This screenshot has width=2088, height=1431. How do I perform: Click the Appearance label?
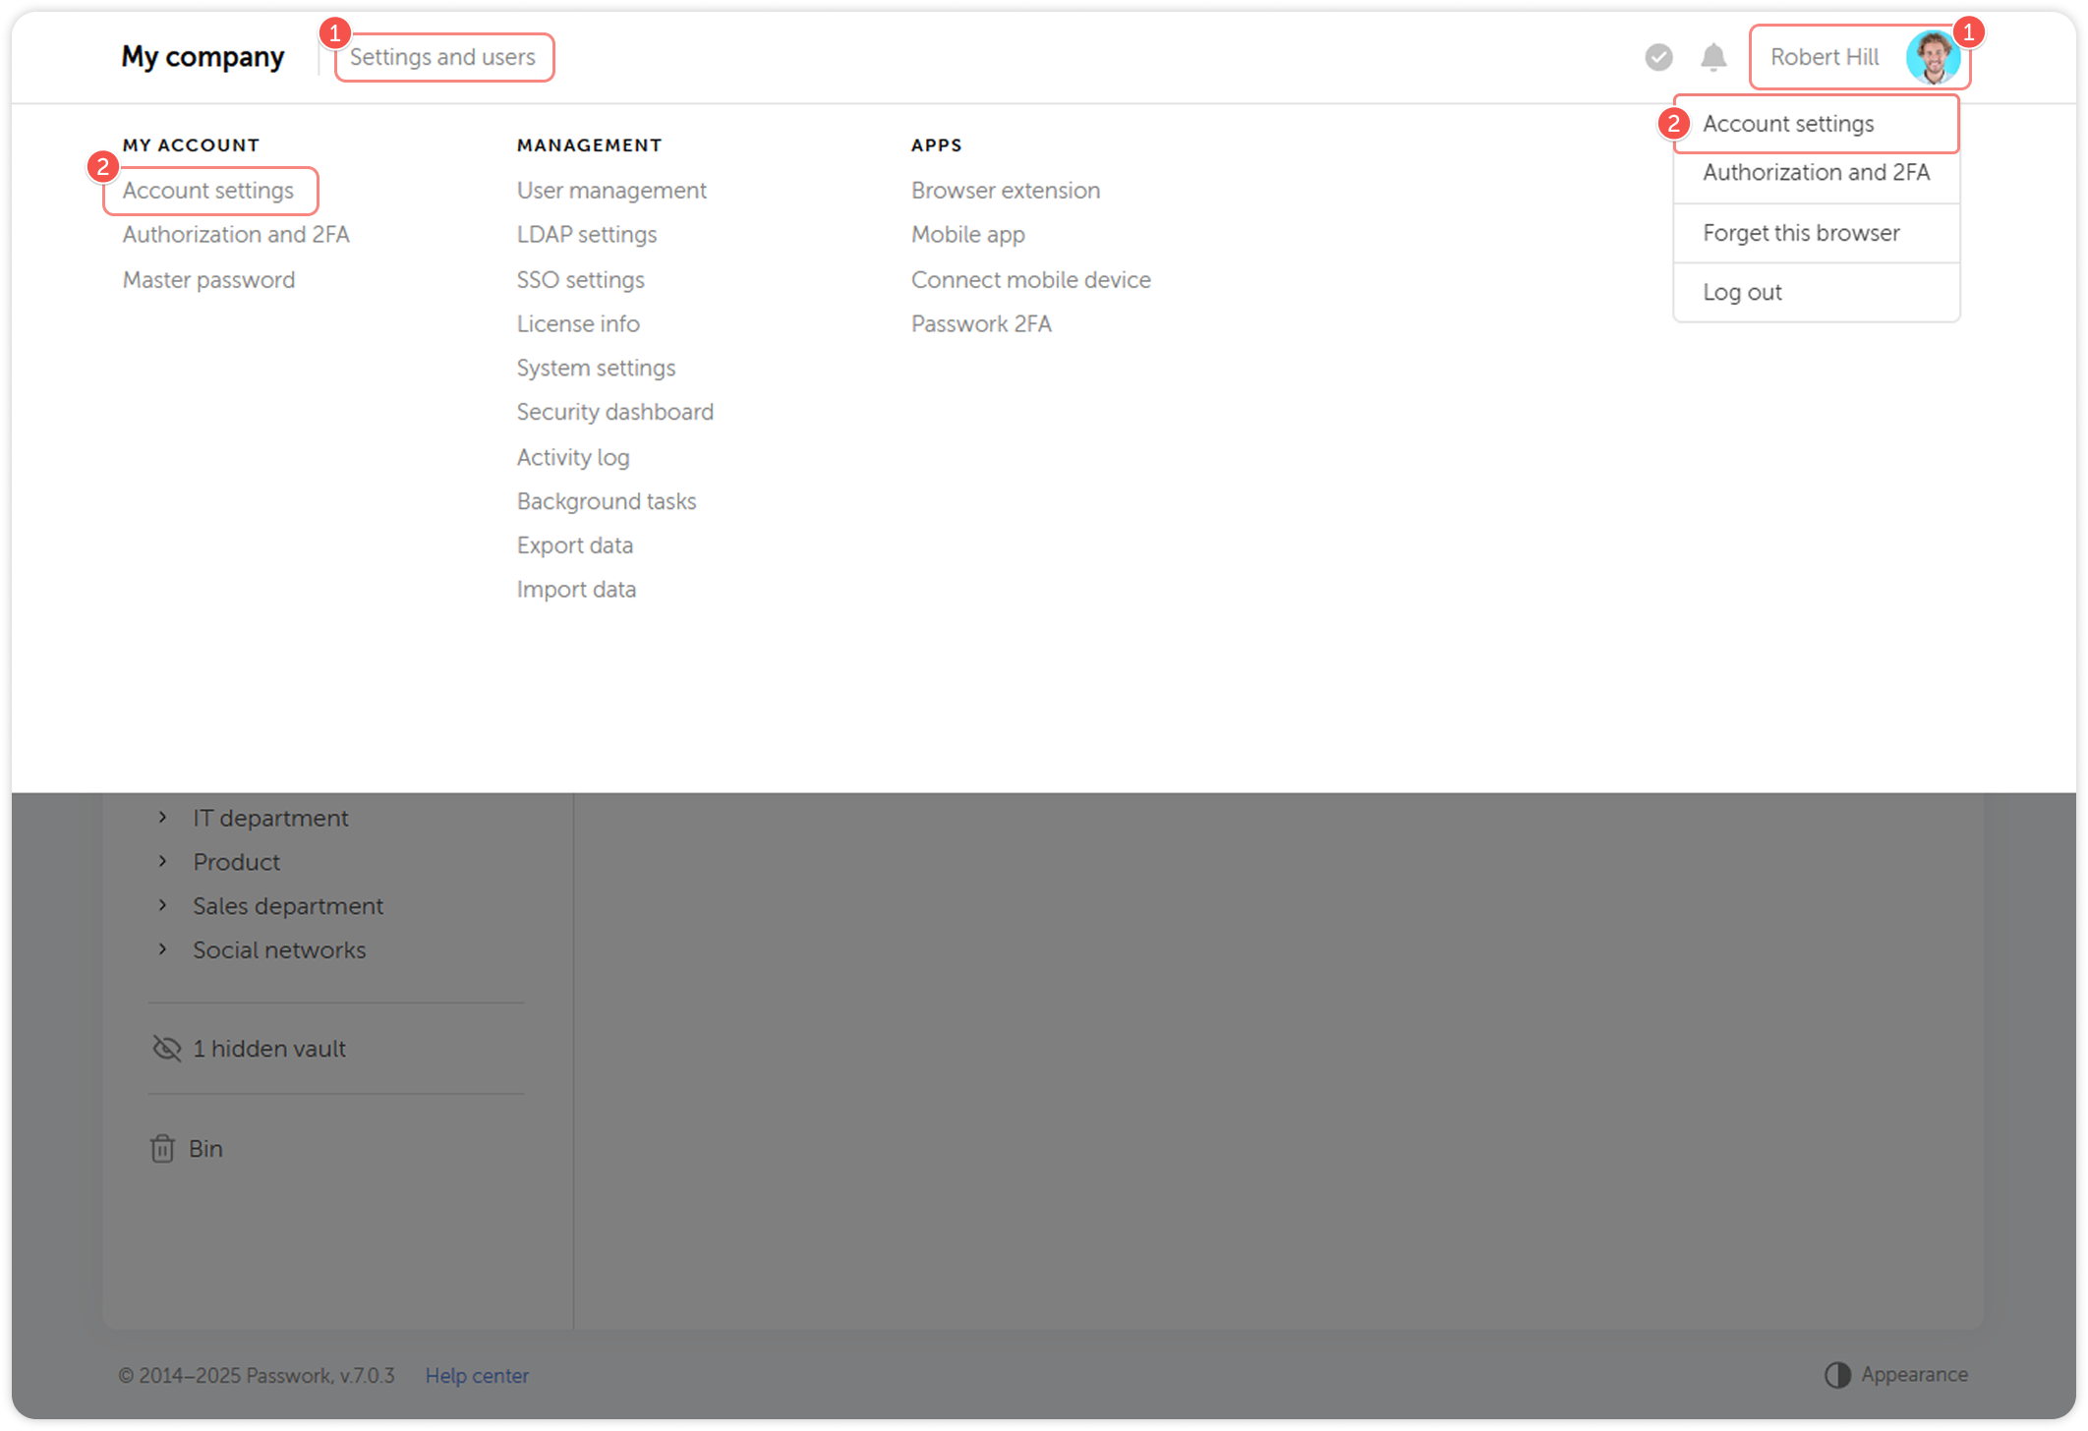pos(1914,1374)
